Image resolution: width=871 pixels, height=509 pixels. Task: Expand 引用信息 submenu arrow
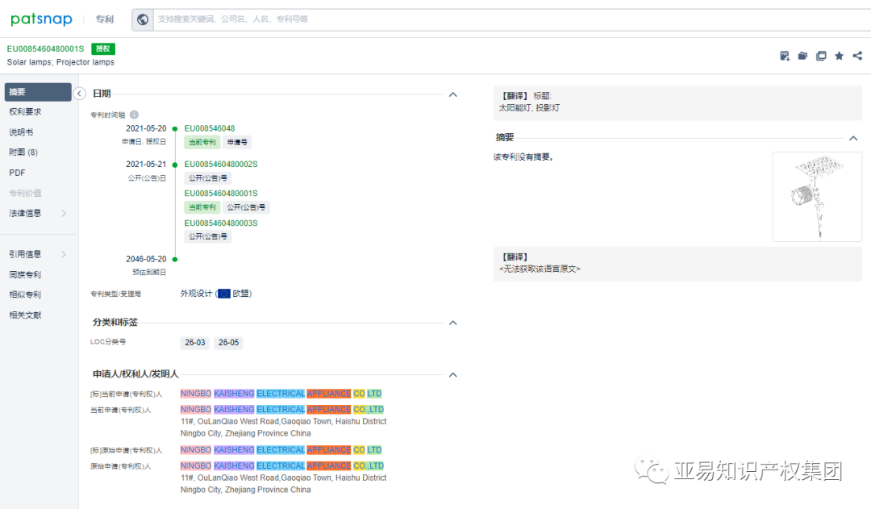pos(64,254)
